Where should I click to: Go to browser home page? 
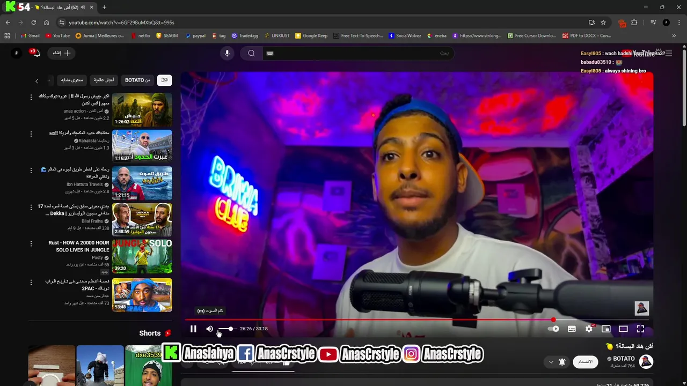tap(46, 23)
